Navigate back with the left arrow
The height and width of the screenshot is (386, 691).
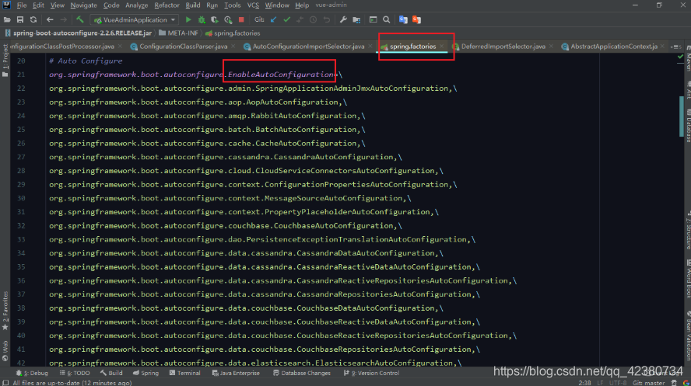tap(50, 19)
